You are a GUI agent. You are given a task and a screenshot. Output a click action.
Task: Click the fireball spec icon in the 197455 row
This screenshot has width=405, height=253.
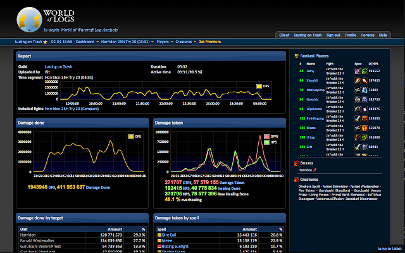pos(364,80)
